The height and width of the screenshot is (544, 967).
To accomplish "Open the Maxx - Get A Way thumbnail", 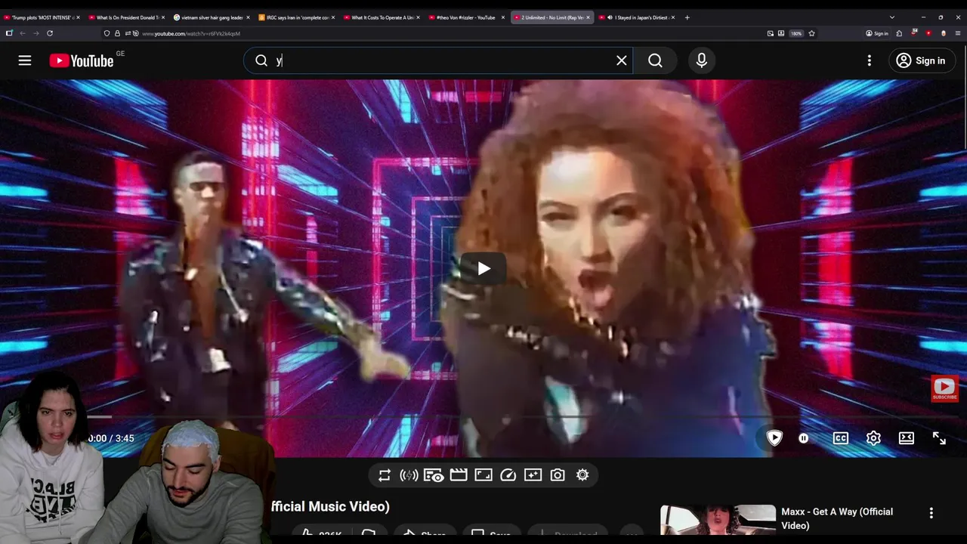I will [x=718, y=521].
